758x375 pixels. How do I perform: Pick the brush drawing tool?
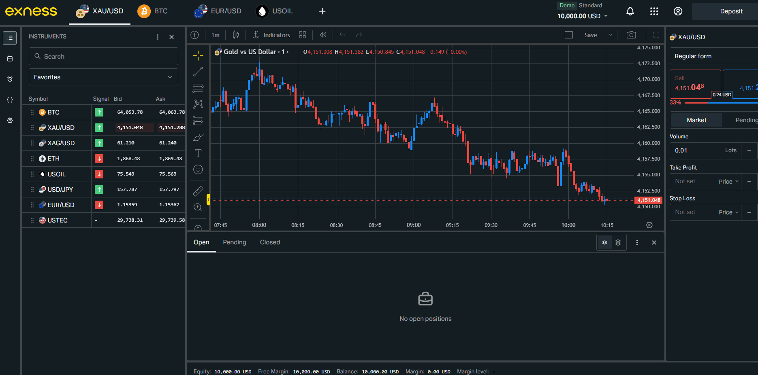coord(198,137)
